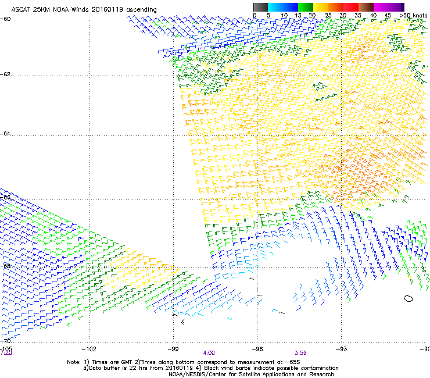The image size is (430, 378).
Task: Click the -70 latitude axis label
Action: click(x=5, y=341)
